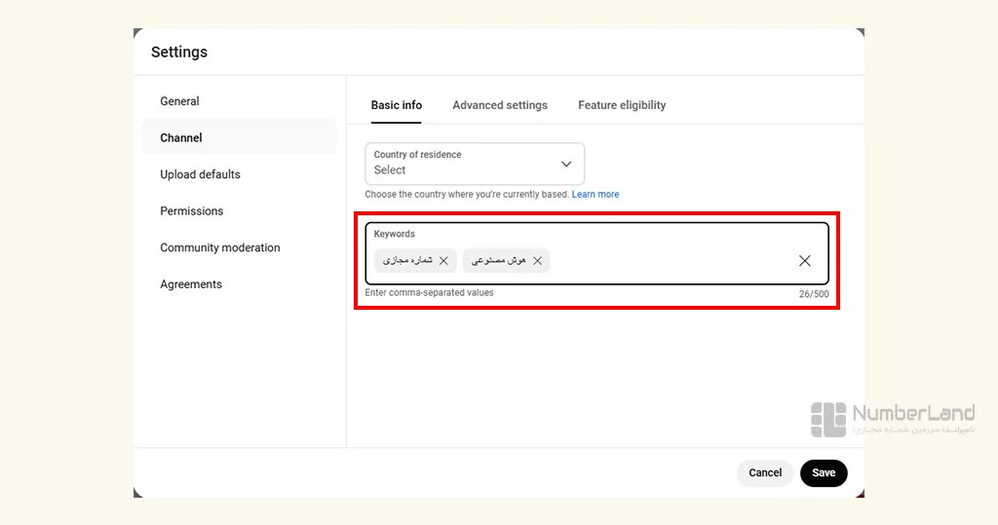Open the General settings section
This screenshot has width=998, height=525.
coord(179,101)
